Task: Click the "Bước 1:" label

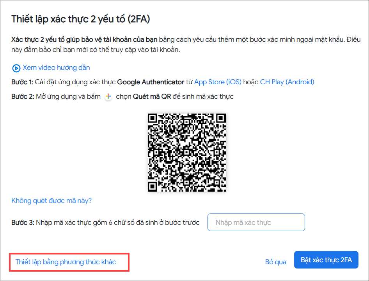Action: click(23, 82)
